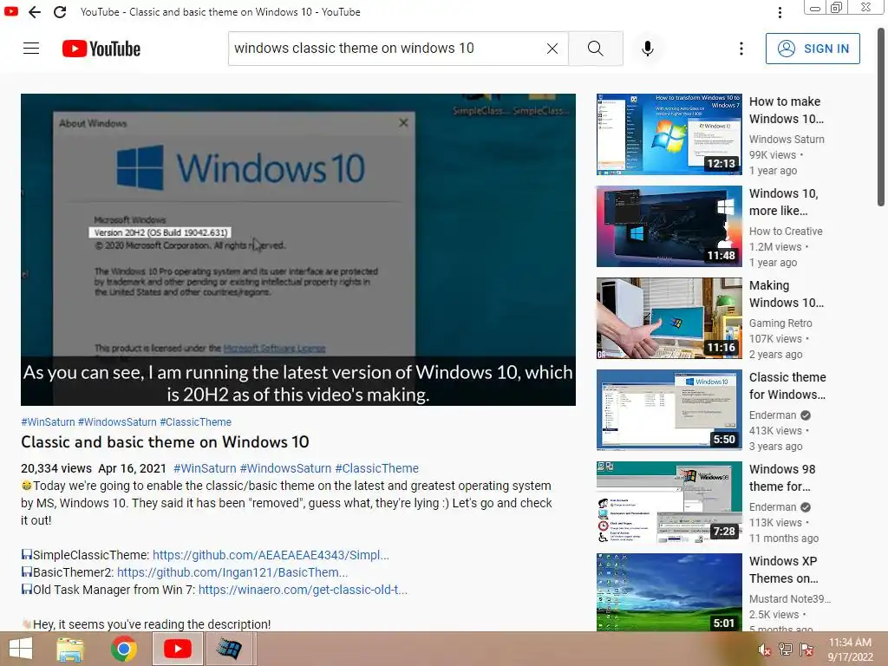Screen dimensions: 888x666
Task: Reload the page with the refresh icon
Action: (x=60, y=12)
